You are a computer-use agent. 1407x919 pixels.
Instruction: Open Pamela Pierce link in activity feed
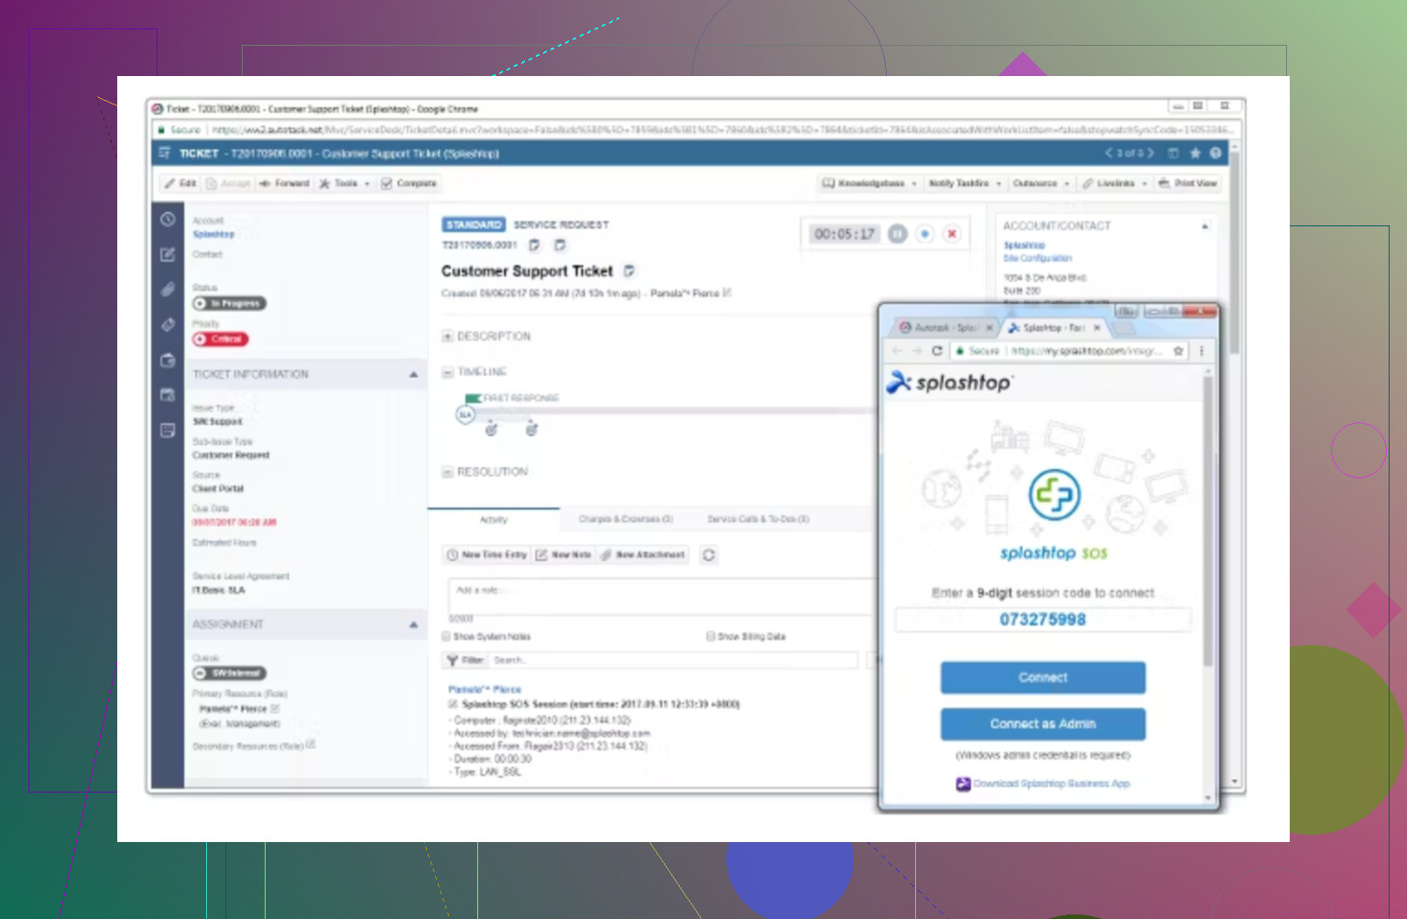pyautogui.click(x=485, y=689)
